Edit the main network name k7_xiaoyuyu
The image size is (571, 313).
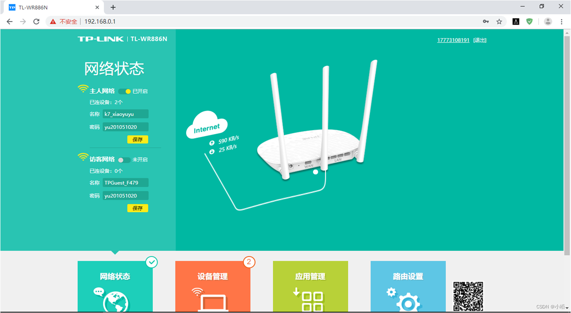(x=126, y=114)
